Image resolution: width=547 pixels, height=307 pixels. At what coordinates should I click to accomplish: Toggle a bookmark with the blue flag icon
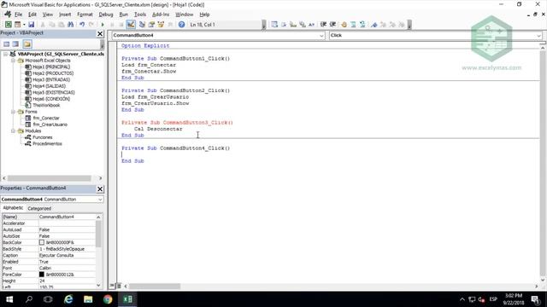374,25
